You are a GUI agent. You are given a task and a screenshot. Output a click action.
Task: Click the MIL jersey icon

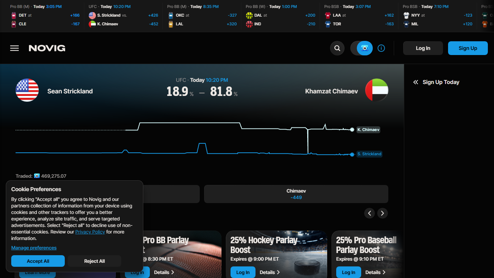pyautogui.click(x=406, y=24)
